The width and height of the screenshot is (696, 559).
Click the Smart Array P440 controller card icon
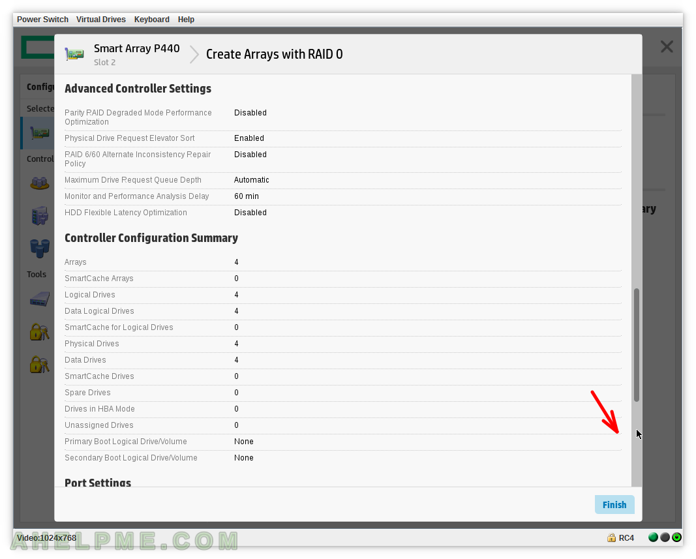(74, 54)
